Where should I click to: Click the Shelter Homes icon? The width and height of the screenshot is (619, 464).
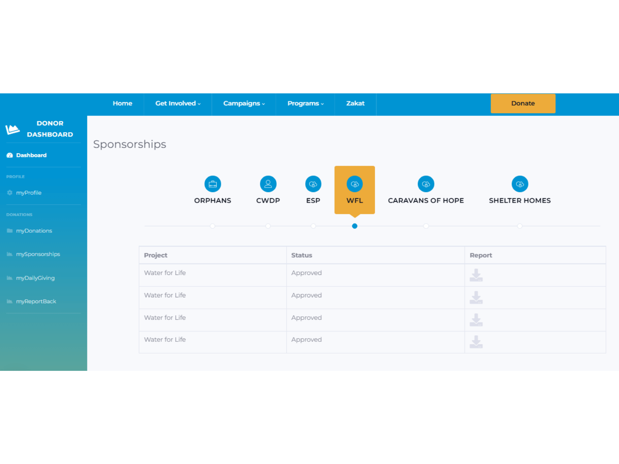coord(520,184)
